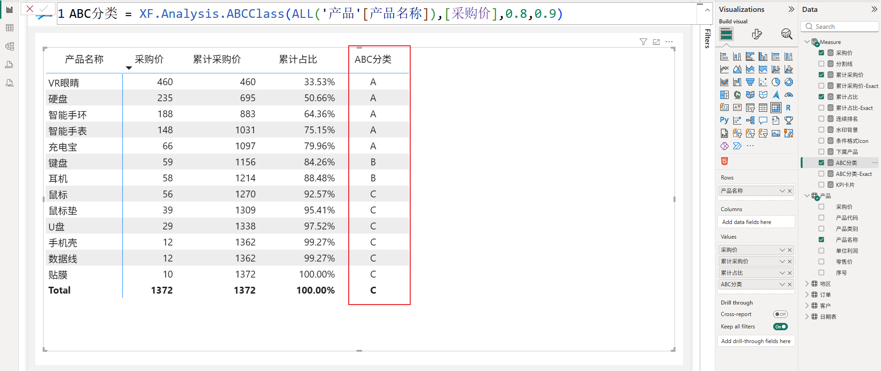Screen dimensions: 881x371
Task: Pick the funnel chart visual
Action: [x=750, y=82]
